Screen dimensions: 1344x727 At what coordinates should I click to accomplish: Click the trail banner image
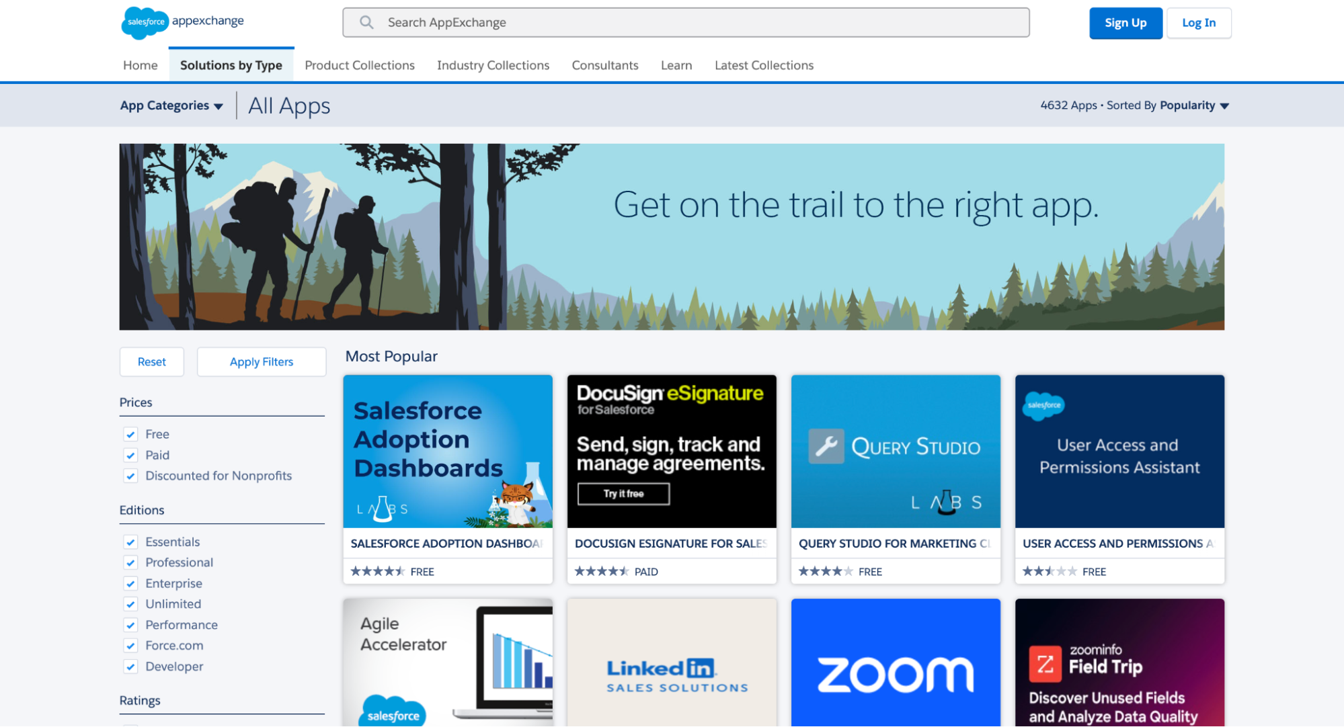tap(672, 237)
